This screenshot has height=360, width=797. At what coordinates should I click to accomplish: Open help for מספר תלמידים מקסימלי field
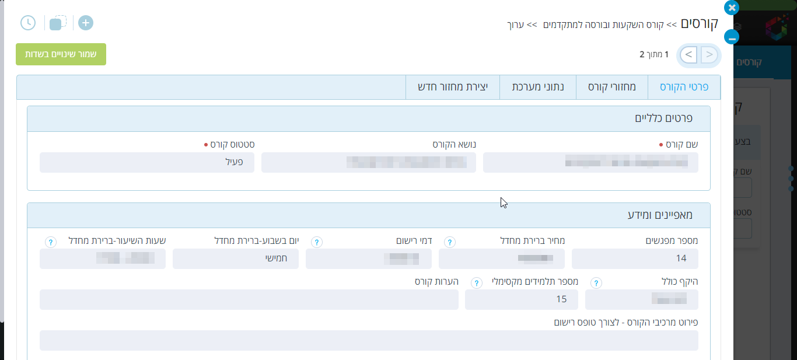[x=477, y=282]
